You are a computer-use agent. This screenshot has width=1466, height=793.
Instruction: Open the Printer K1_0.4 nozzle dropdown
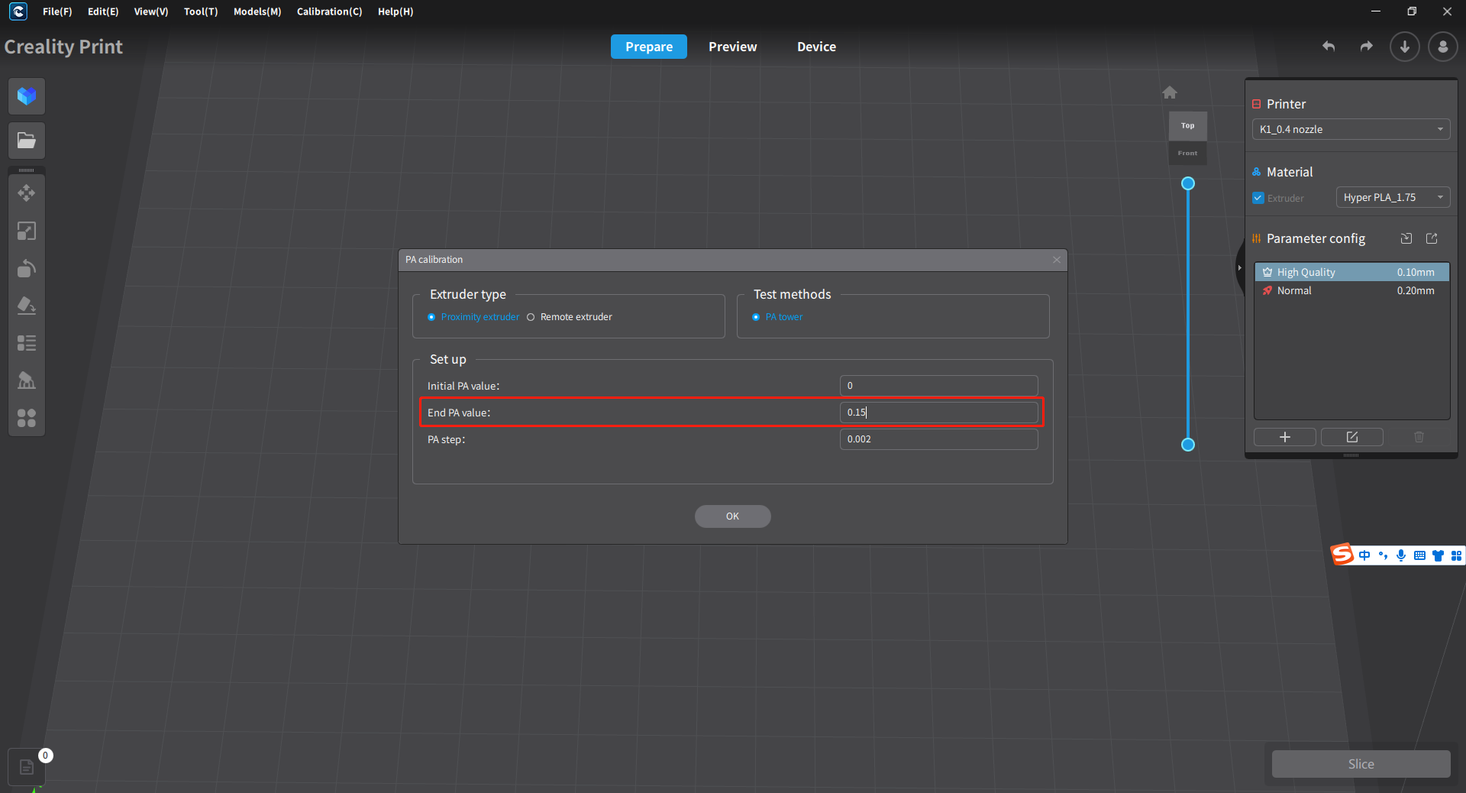point(1351,129)
